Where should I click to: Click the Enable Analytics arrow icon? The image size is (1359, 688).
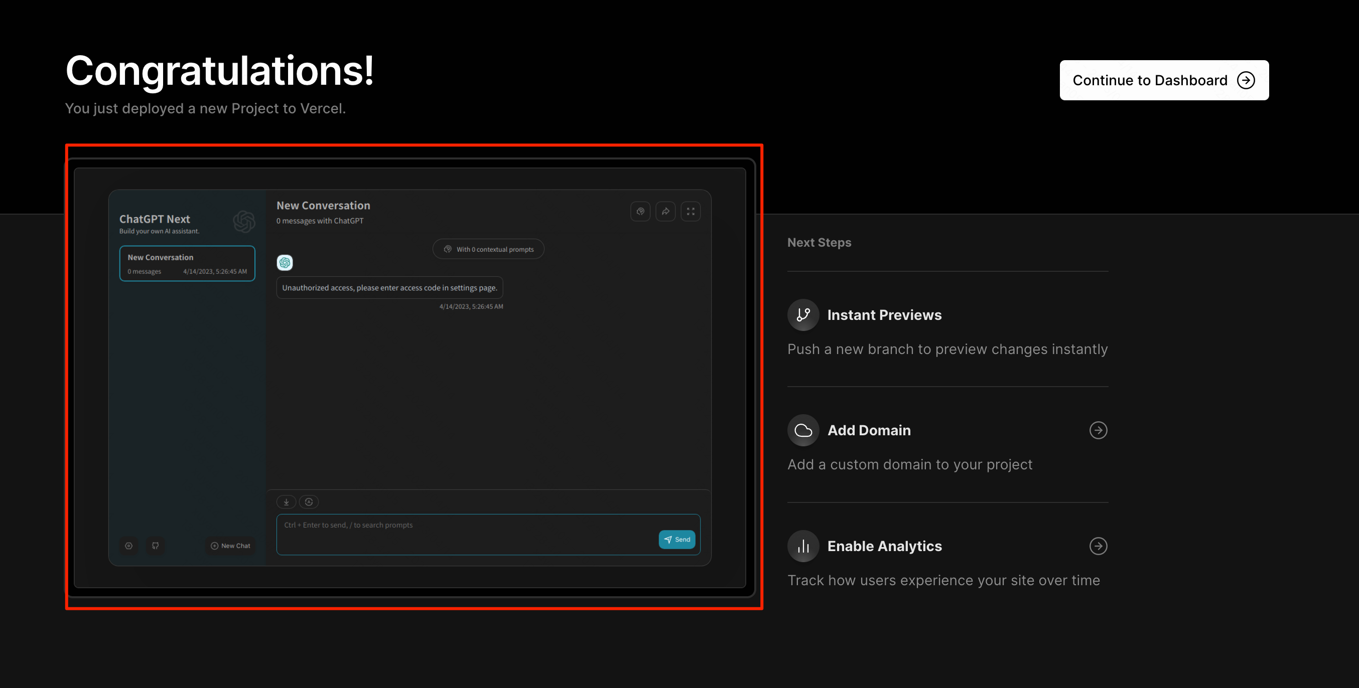point(1098,546)
